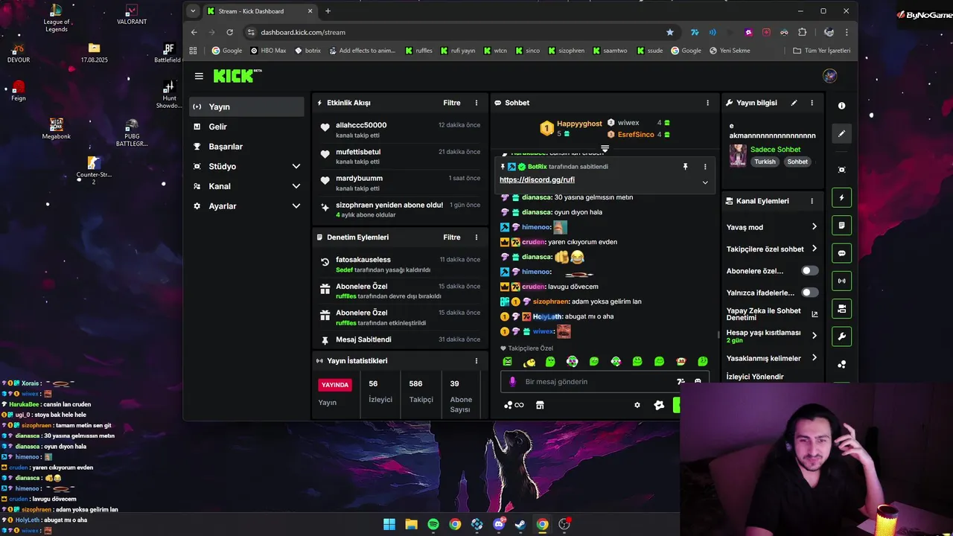Open Yapay Zeka ile Sohbet Denetimi
The width and height of the screenshot is (953, 536).
coord(772,314)
